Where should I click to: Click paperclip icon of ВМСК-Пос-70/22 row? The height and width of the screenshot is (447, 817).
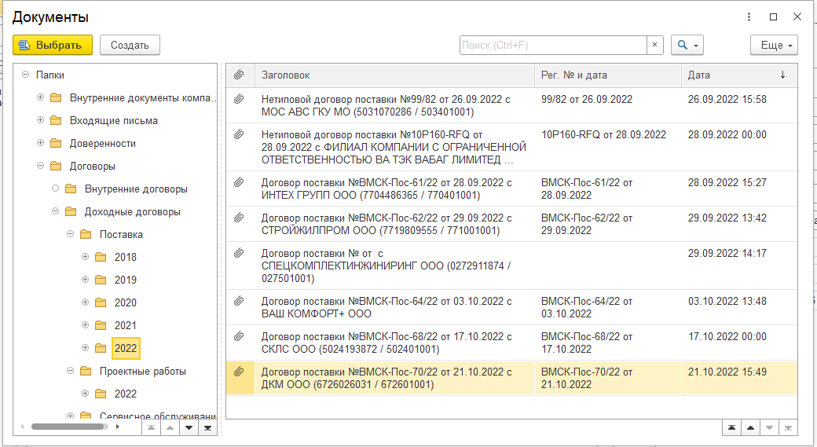(239, 372)
